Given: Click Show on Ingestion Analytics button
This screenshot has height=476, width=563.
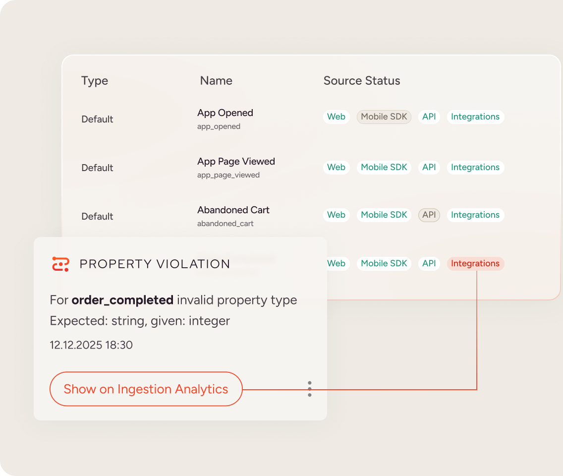Looking at the screenshot, I should click(146, 389).
